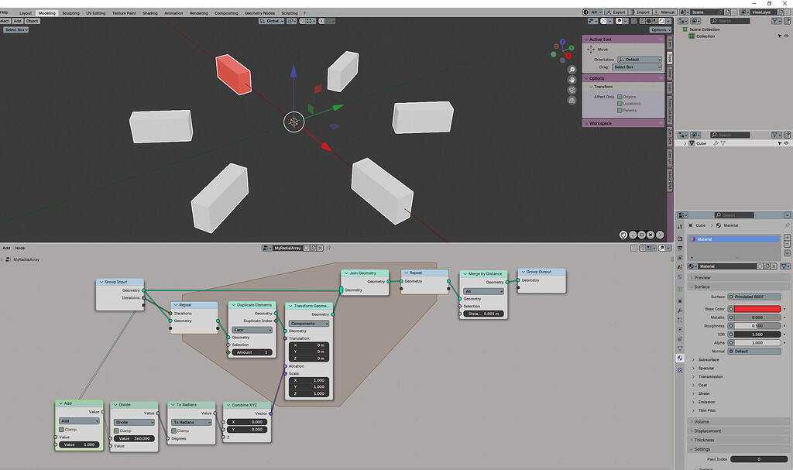793x470 pixels.
Task: Click the red Base Color swatch
Action: (757, 309)
